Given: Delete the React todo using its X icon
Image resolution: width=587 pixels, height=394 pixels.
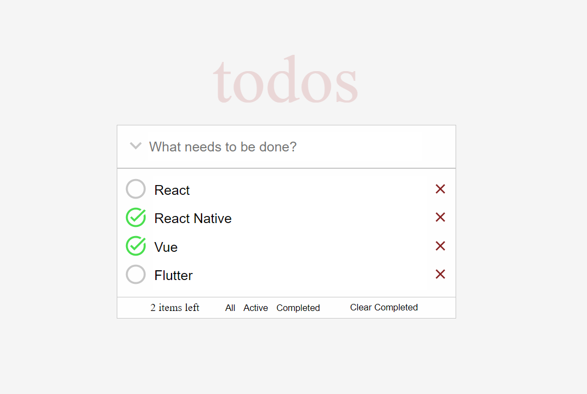Looking at the screenshot, I should (440, 189).
